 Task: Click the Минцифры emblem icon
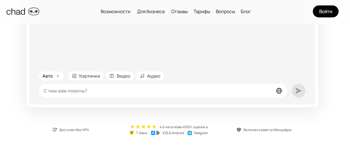tap(239, 130)
